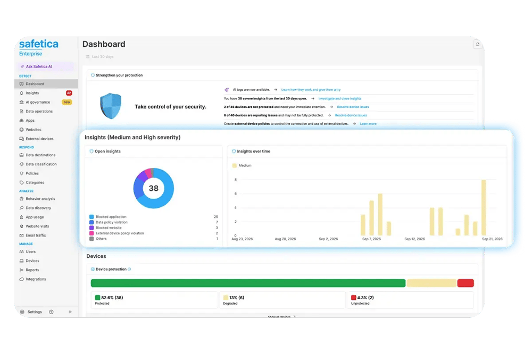Click the 82.6% (38) Protected card

point(154,300)
